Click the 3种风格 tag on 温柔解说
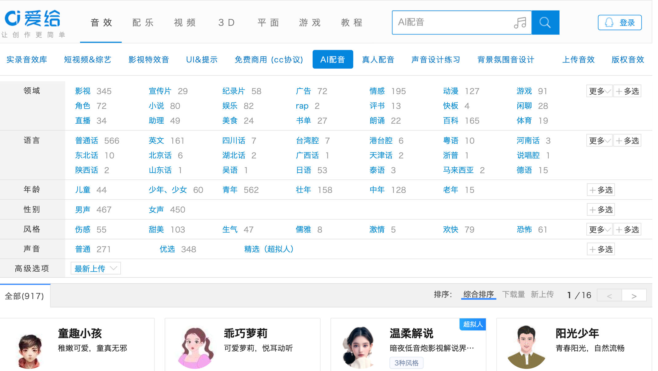The width and height of the screenshot is (658, 371). point(407,363)
